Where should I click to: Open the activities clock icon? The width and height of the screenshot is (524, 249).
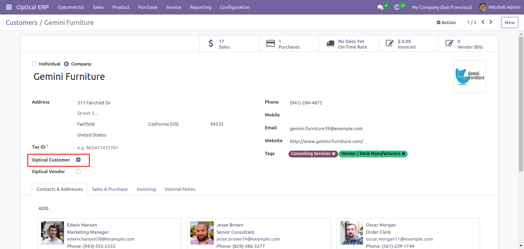click(x=397, y=7)
